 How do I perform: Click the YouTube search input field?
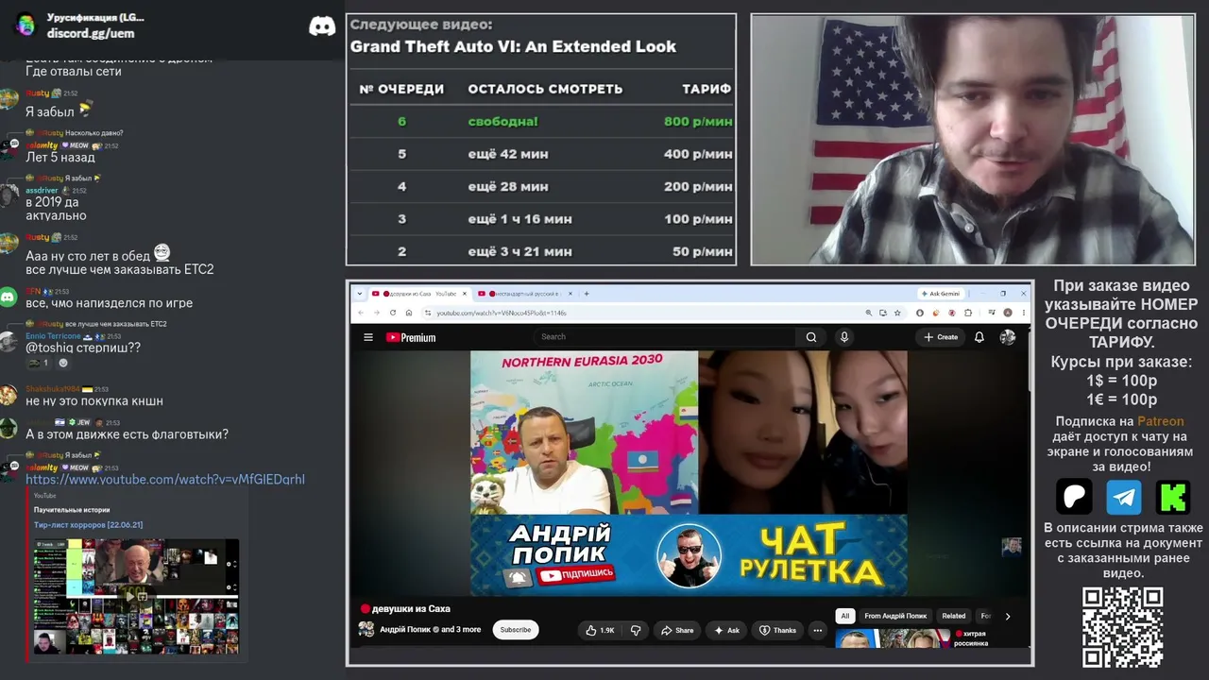pos(666,337)
